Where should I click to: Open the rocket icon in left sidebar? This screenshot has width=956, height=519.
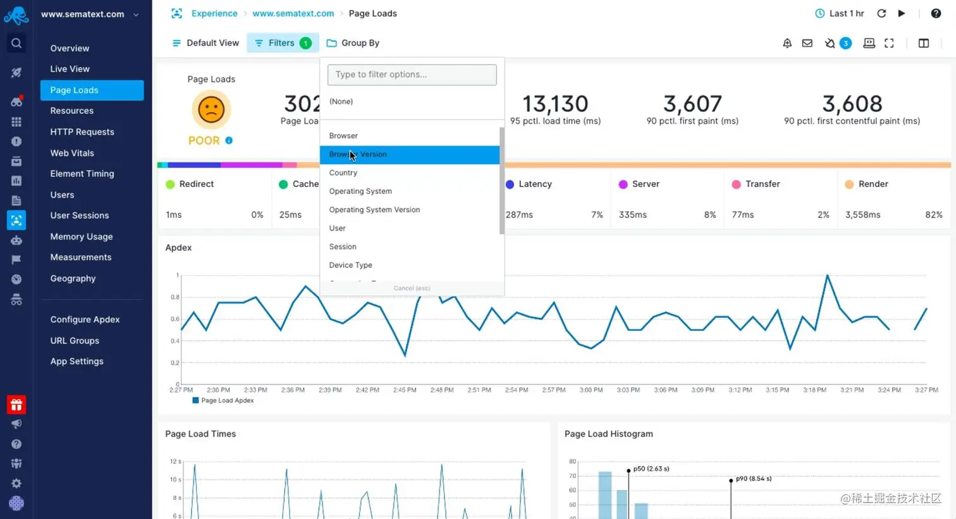16,72
